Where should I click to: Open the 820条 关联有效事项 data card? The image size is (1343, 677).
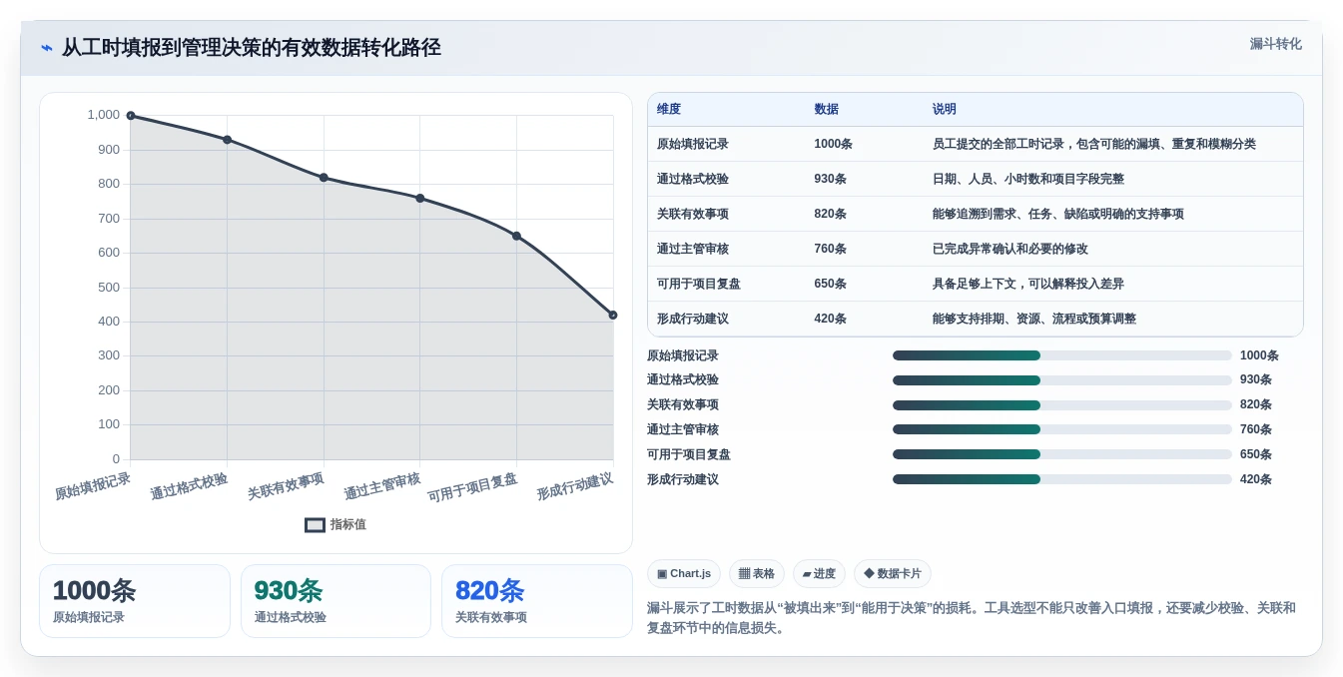pos(537,601)
